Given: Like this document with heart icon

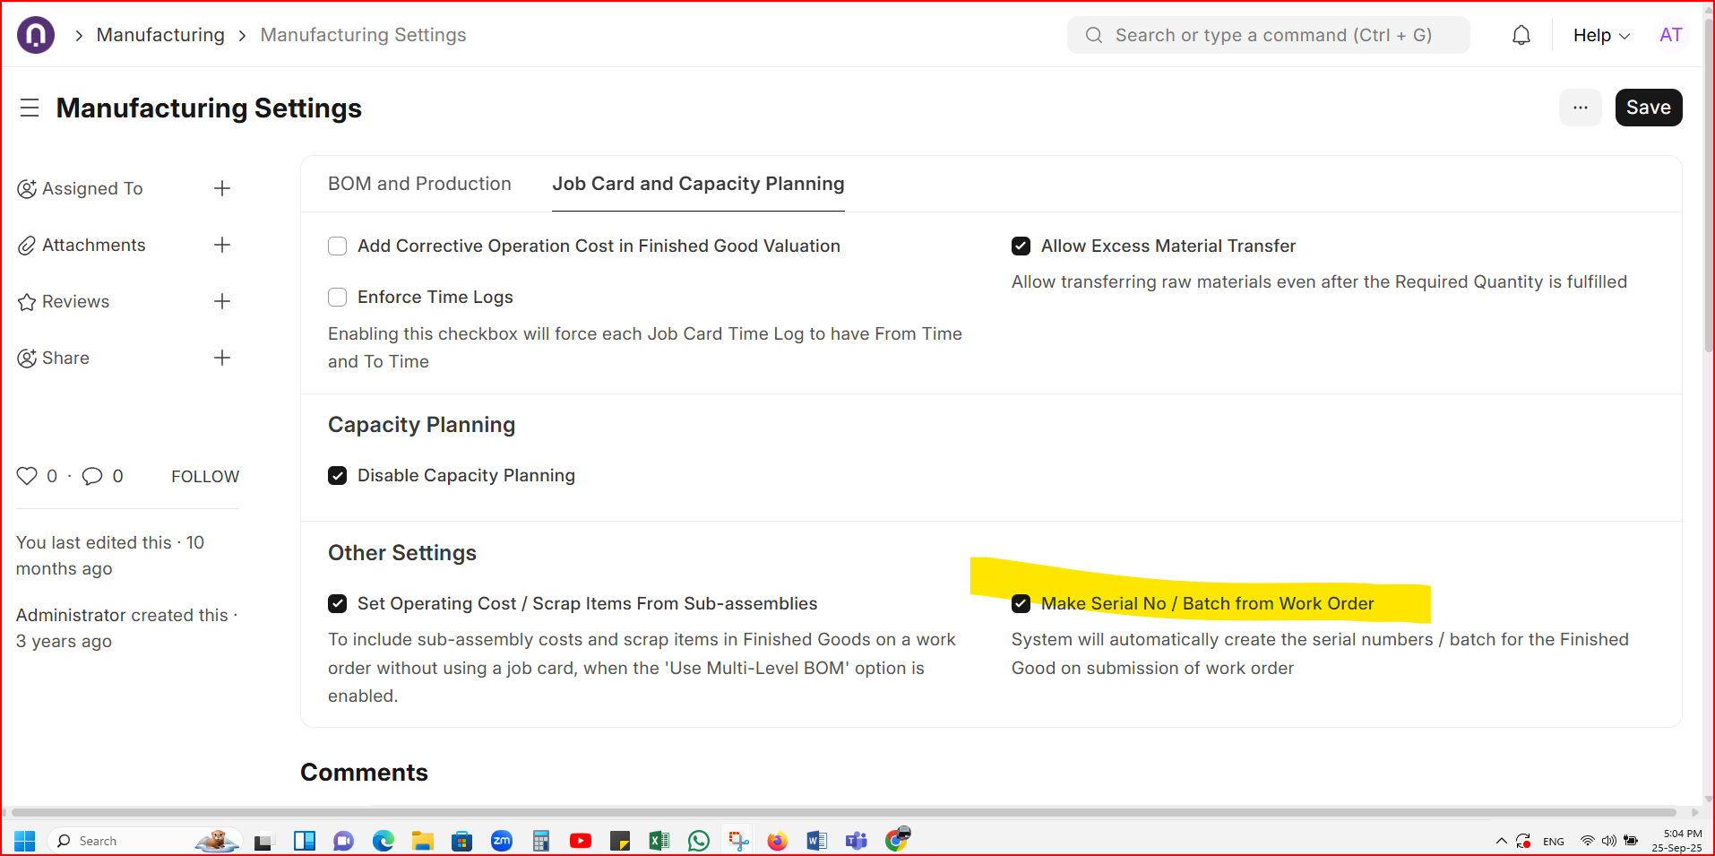Looking at the screenshot, I should point(27,476).
